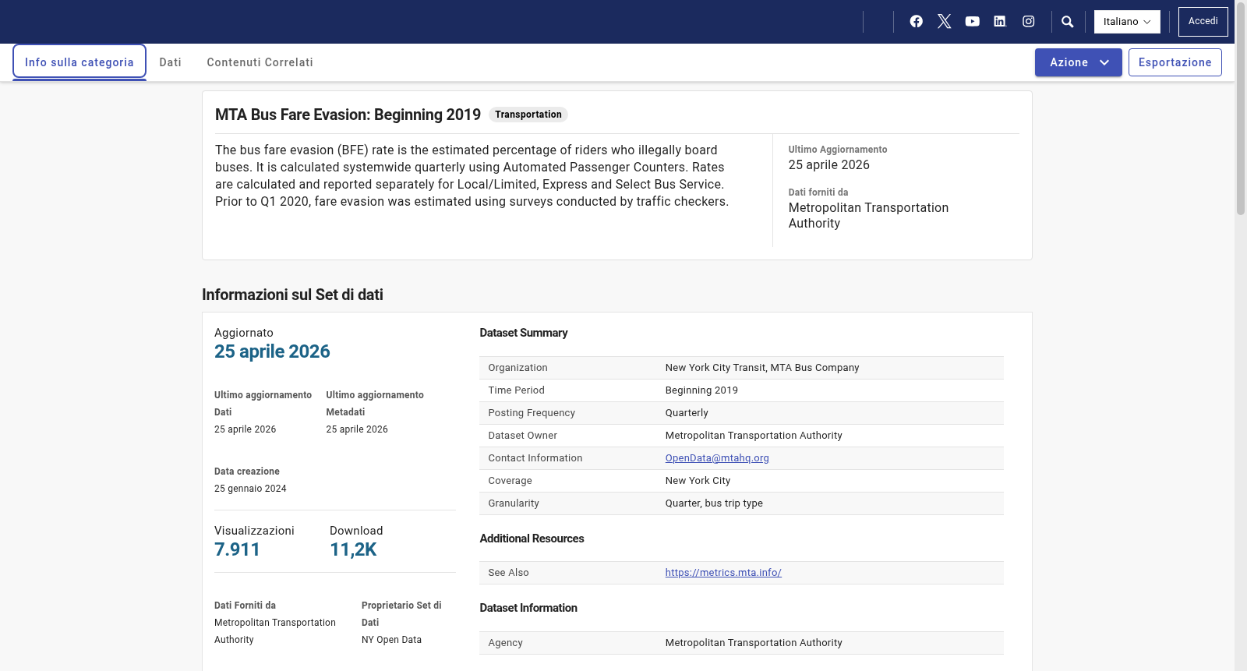Viewport: 1247px width, 671px height.
Task: Open the LinkedIn icon in header
Action: click(x=1000, y=22)
